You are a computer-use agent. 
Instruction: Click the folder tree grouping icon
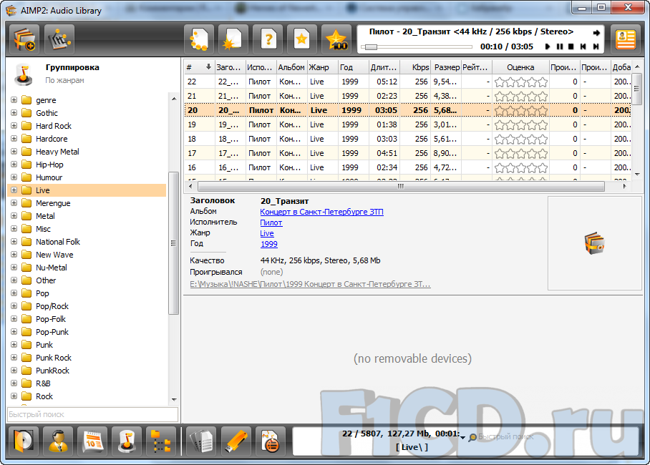[161, 441]
